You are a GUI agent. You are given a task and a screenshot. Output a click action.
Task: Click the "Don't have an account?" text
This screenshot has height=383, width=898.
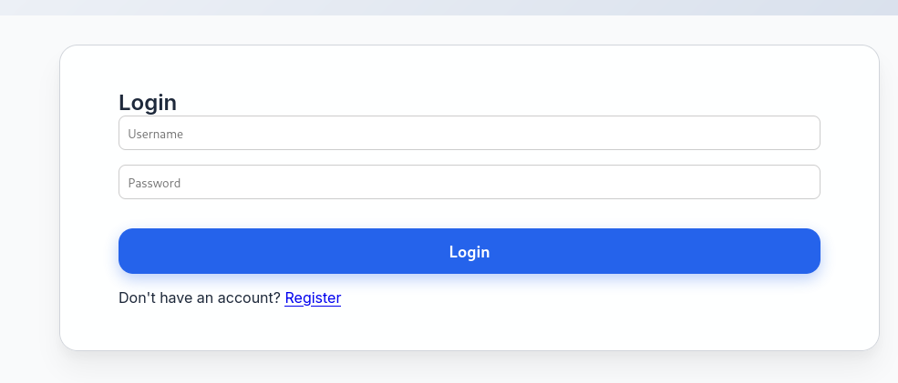click(x=200, y=297)
